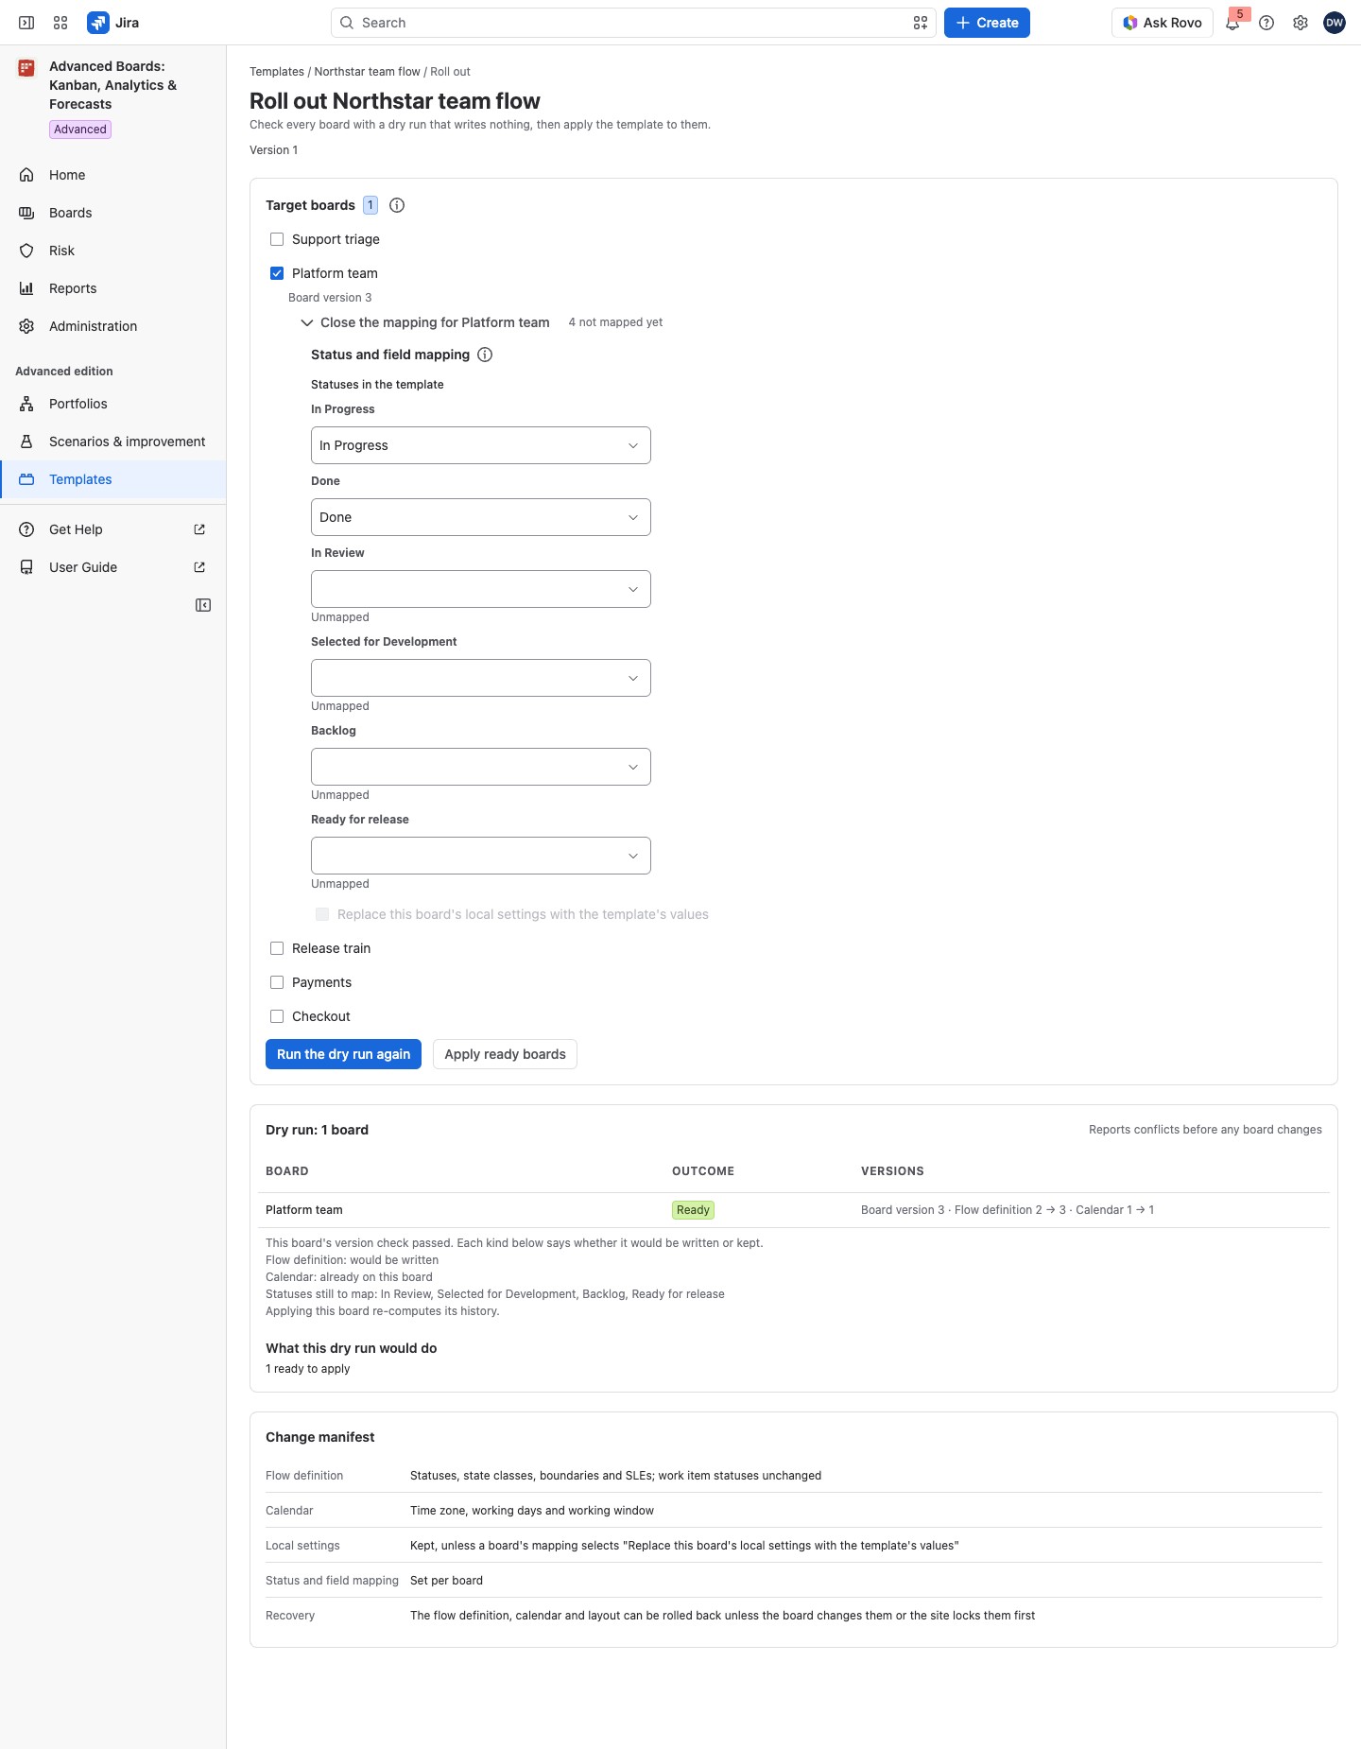The height and width of the screenshot is (1749, 1361).
Task: Open Scenarios & improvement in the sidebar
Action: click(x=113, y=442)
